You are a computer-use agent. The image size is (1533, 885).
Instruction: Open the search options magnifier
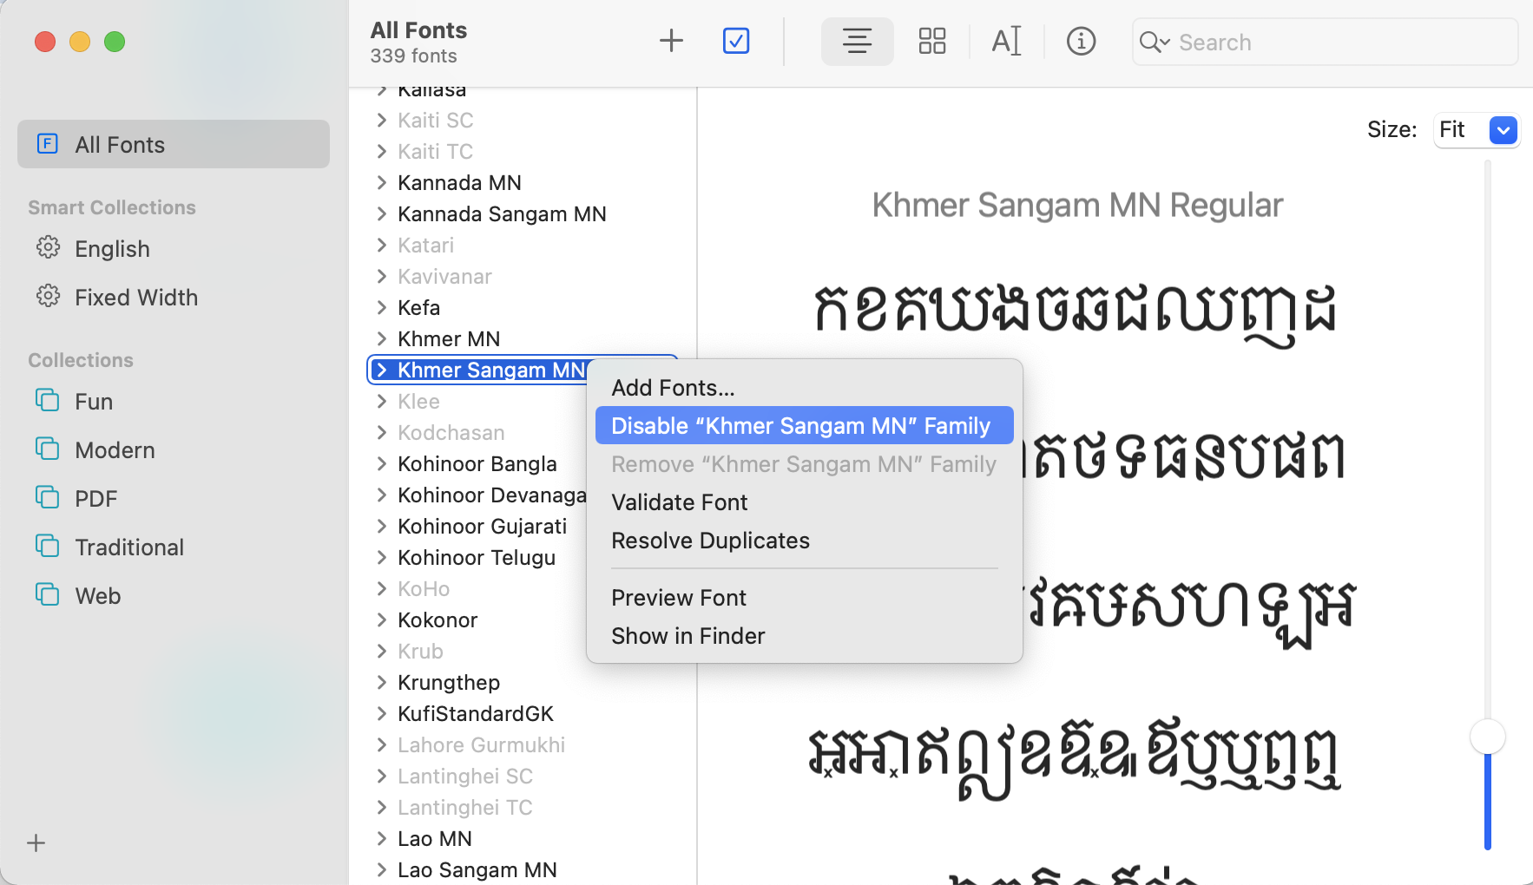click(1155, 42)
